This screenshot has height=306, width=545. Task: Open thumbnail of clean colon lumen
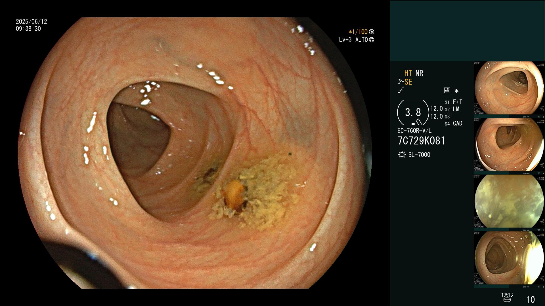pyautogui.click(x=509, y=88)
